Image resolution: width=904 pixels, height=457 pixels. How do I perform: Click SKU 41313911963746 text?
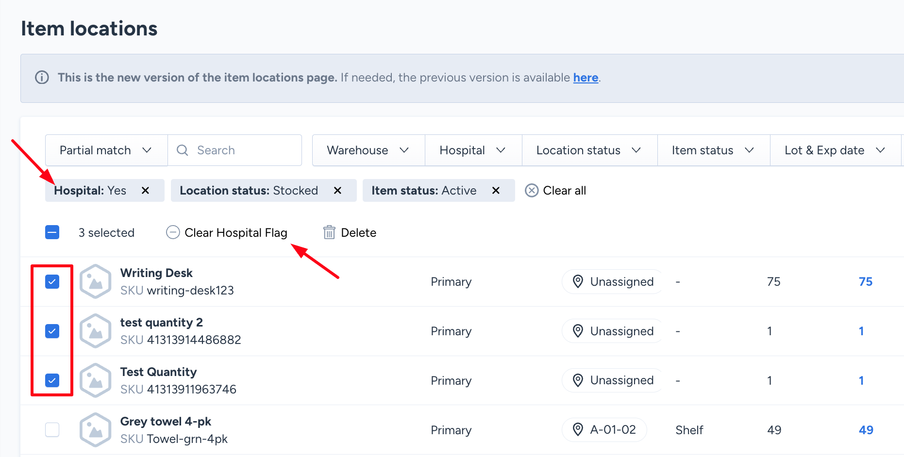pyautogui.click(x=178, y=390)
